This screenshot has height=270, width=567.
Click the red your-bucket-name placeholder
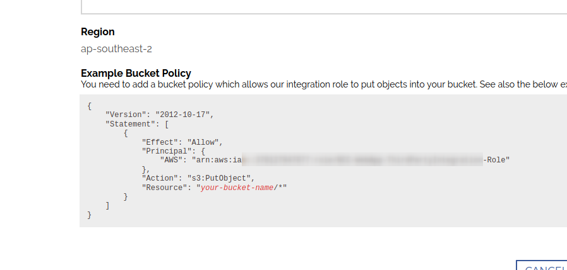(x=237, y=188)
